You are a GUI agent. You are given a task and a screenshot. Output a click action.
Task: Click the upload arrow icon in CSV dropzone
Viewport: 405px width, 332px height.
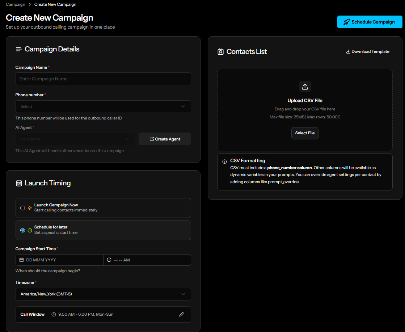tap(305, 87)
